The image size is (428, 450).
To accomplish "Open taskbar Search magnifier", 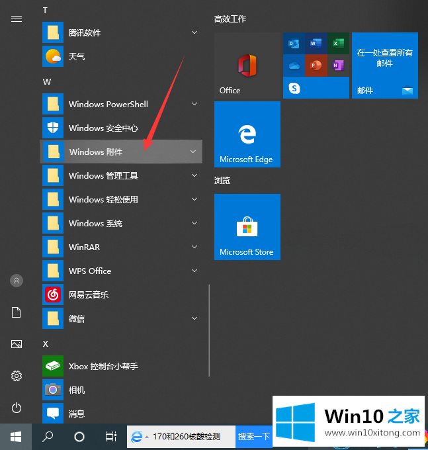I will (x=48, y=437).
